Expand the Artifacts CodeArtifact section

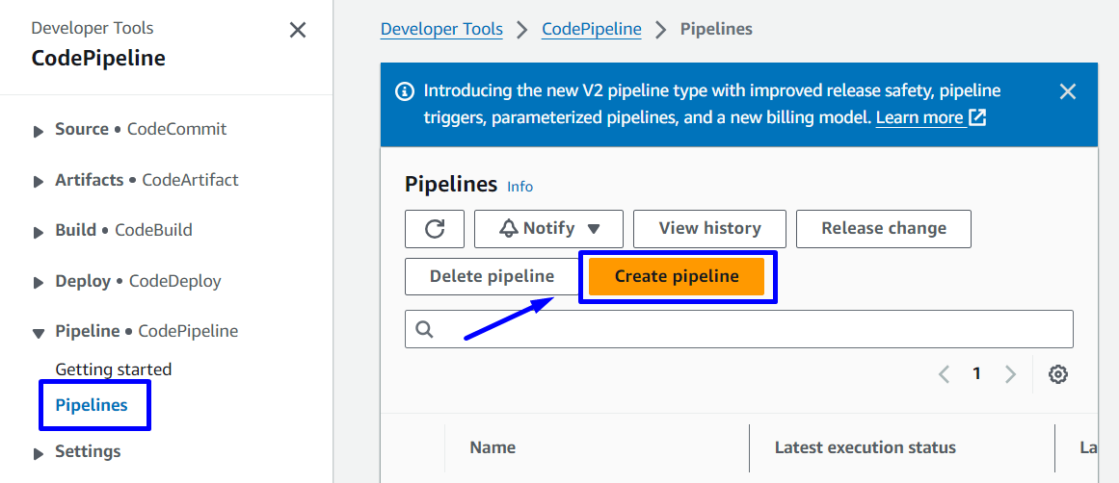click(39, 181)
